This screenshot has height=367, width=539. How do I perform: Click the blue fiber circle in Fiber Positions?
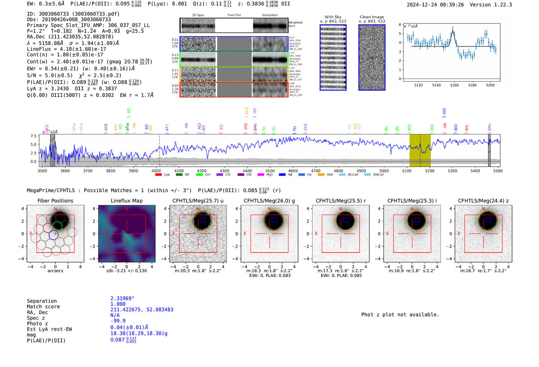click(54, 235)
